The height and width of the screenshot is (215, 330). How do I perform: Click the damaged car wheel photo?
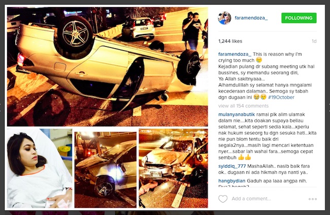point(106,170)
